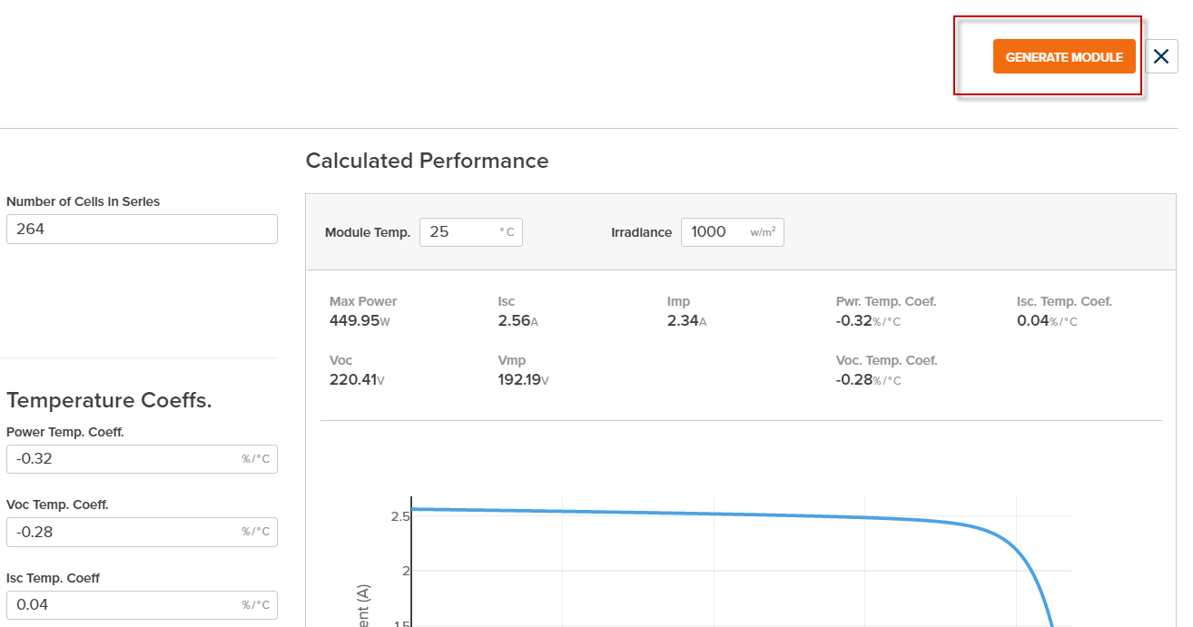Click the Isc. Temp. Coef. calculated value

(1047, 320)
